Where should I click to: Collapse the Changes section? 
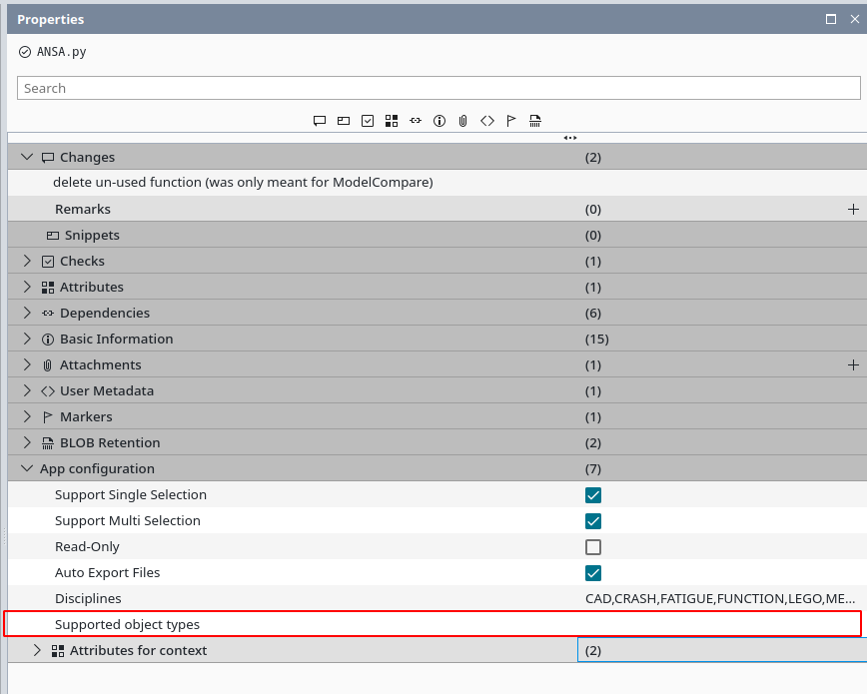(x=27, y=157)
